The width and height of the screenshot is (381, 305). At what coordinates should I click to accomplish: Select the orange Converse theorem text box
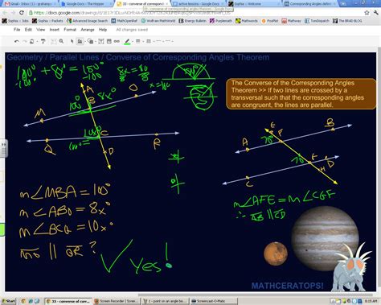click(x=301, y=93)
